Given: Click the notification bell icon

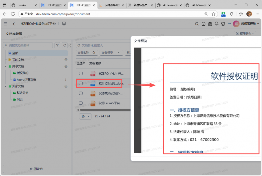Looking at the screenshot, I should (x=216, y=24).
